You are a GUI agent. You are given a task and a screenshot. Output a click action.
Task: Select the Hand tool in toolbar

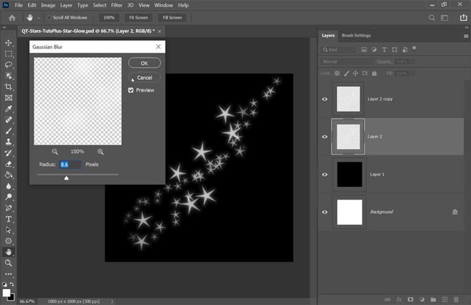9,252
